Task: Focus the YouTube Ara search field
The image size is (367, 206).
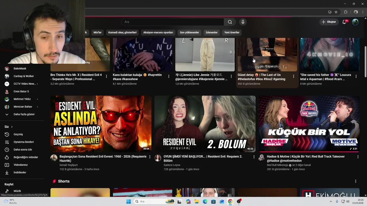Action: (x=173, y=22)
